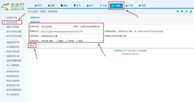
Task: Open 资源库管理 in the left sidebar
Action: click(12, 22)
